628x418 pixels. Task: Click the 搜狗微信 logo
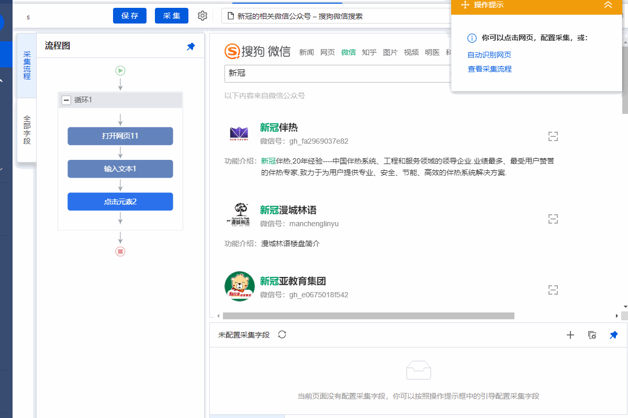click(257, 51)
